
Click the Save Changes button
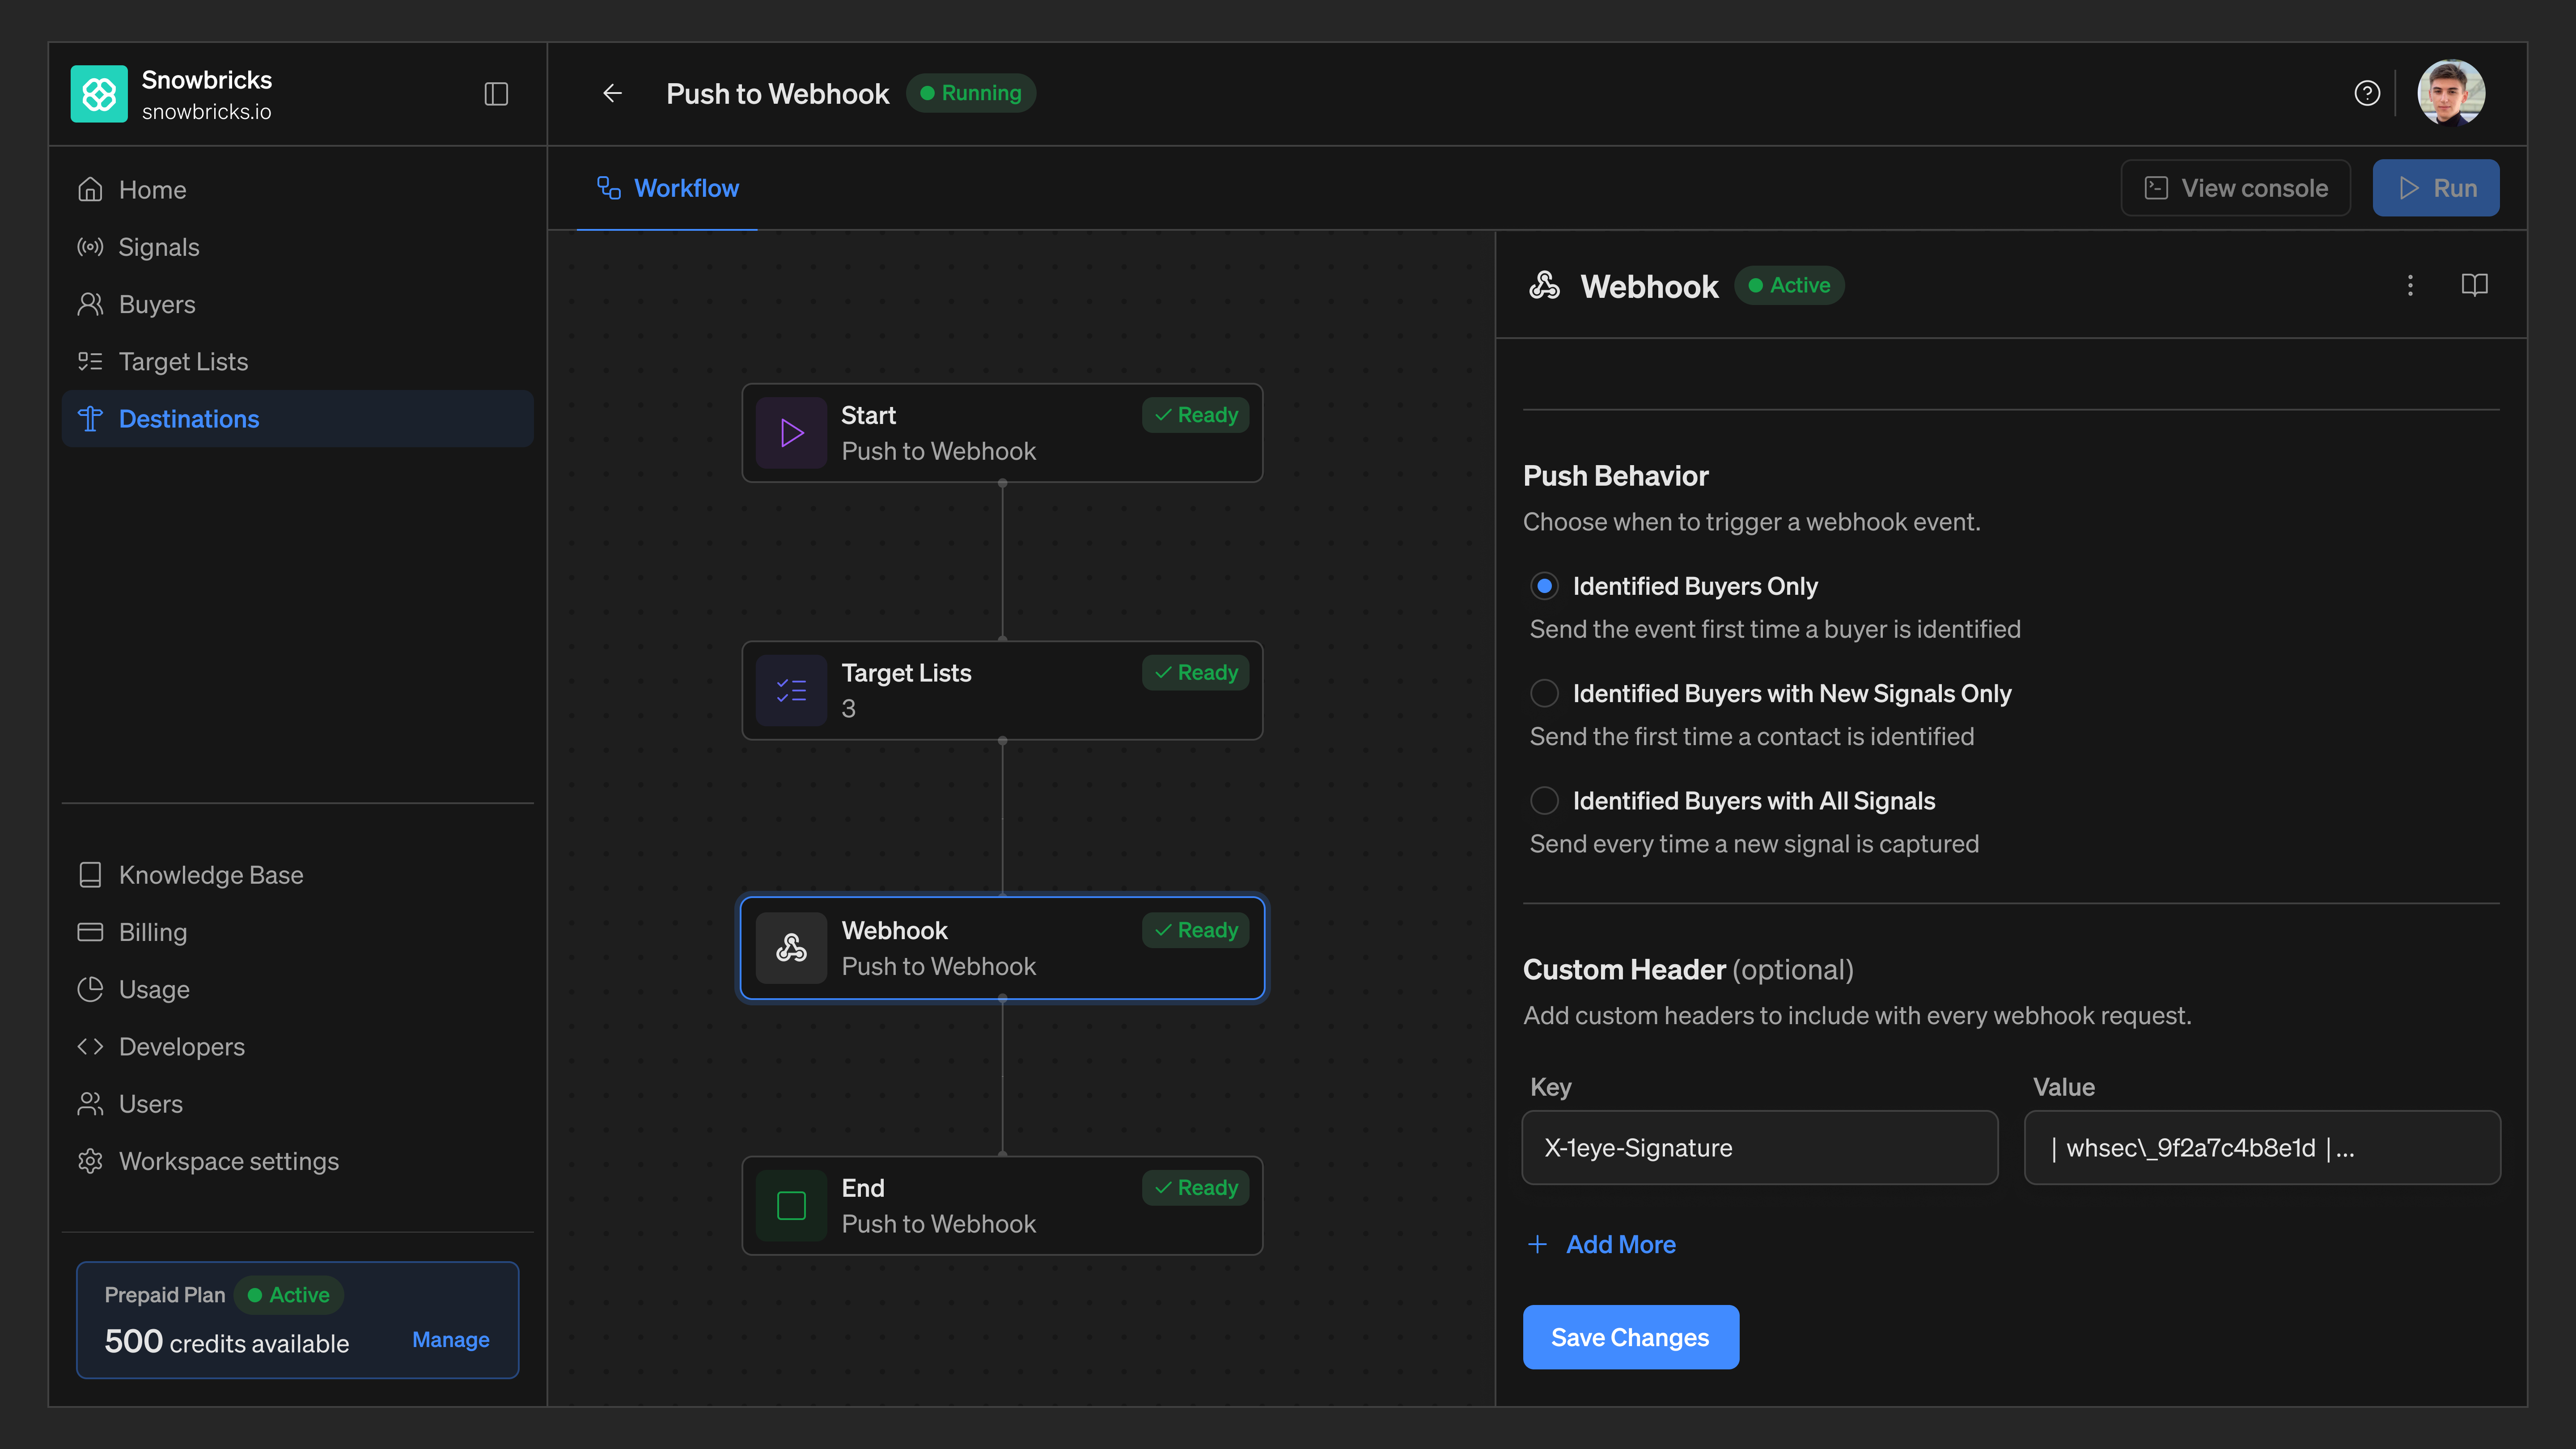click(1630, 1337)
